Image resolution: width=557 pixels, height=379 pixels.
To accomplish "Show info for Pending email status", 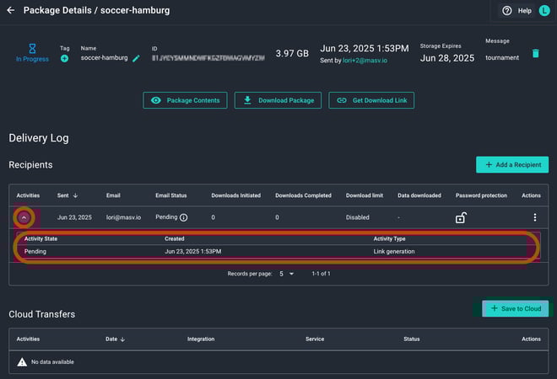I will [183, 217].
